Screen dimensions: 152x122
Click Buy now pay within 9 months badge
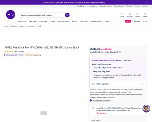(x=15, y=55)
